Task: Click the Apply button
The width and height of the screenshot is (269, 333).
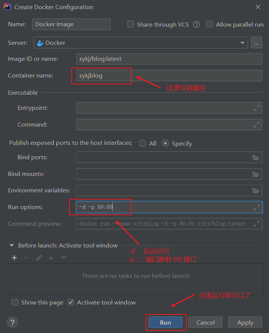Action: (x=245, y=322)
